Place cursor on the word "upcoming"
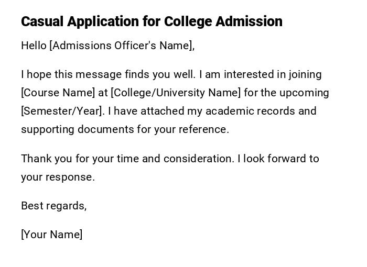This screenshot has width=367, height=267. tap(304, 93)
